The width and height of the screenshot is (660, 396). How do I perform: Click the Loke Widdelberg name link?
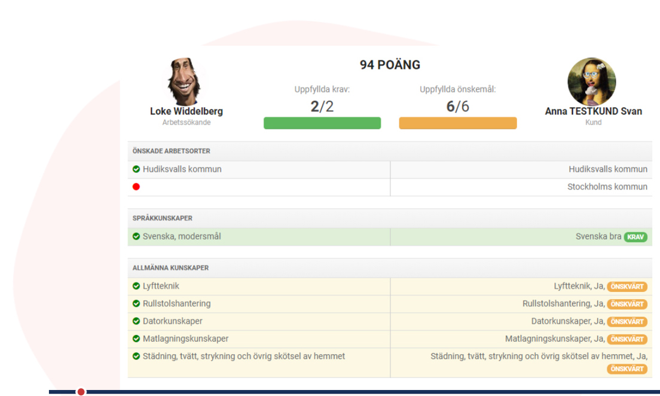point(186,112)
